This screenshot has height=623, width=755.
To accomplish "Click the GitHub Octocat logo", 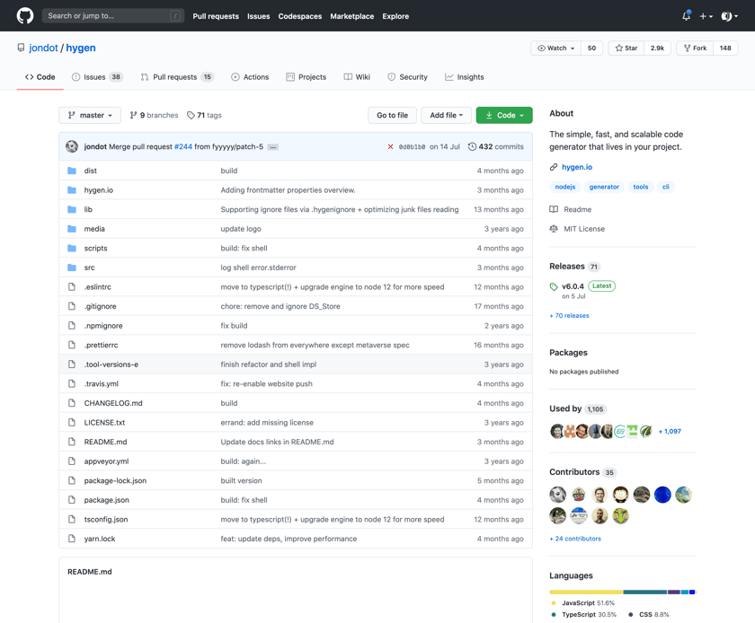I will point(25,16).
